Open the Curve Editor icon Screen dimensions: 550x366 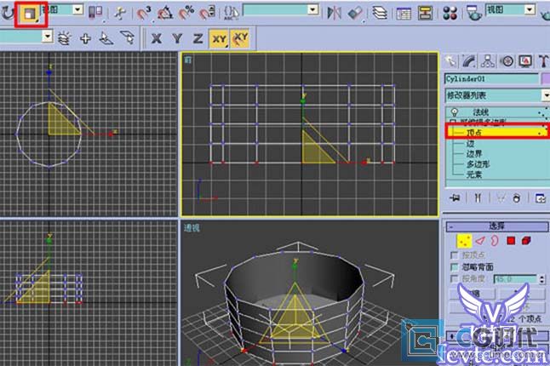pyautogui.click(x=404, y=14)
